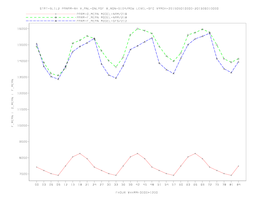The image size is (260, 201).
Task: Click the red plus marker at hour 00
Action: tap(37, 167)
